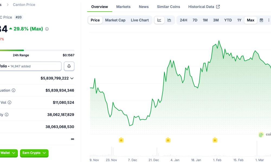Open the Wallet dropdown button
This screenshot has width=271, height=162.
[8, 153]
